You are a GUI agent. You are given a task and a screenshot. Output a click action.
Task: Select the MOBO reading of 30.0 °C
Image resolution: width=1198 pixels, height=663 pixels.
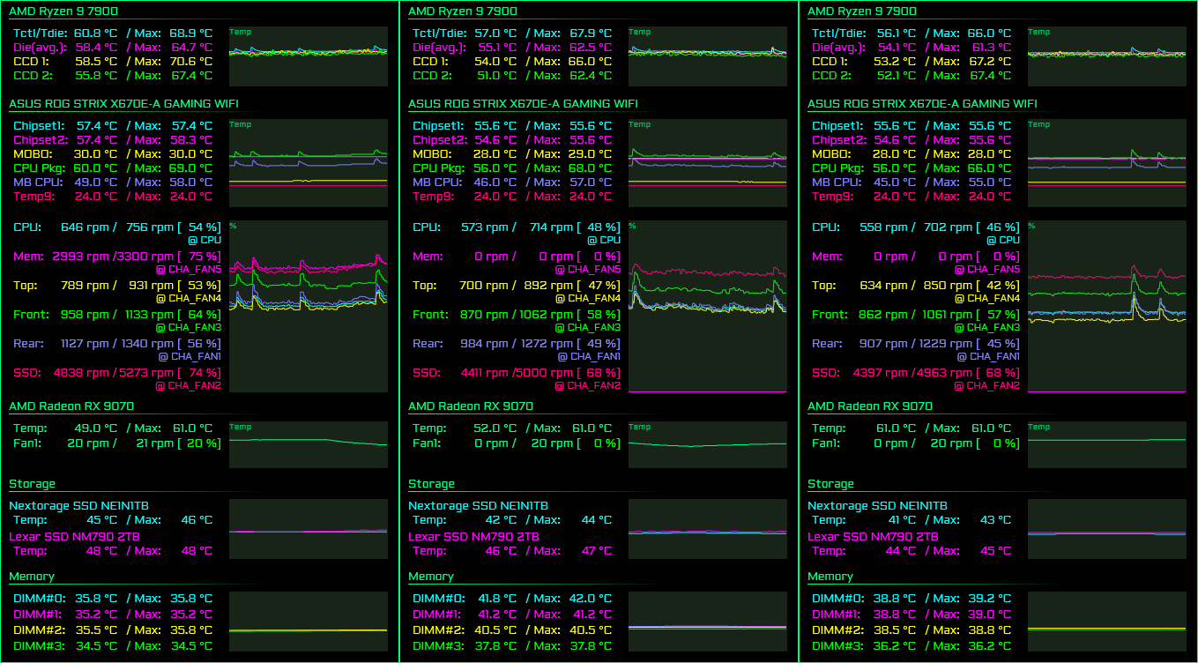pyautogui.click(x=96, y=154)
